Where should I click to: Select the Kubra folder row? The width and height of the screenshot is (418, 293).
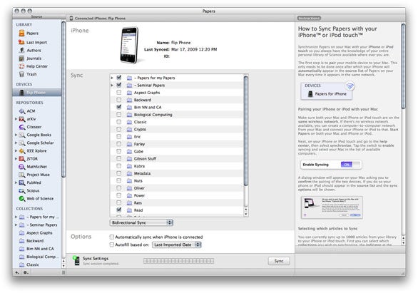pos(176,166)
